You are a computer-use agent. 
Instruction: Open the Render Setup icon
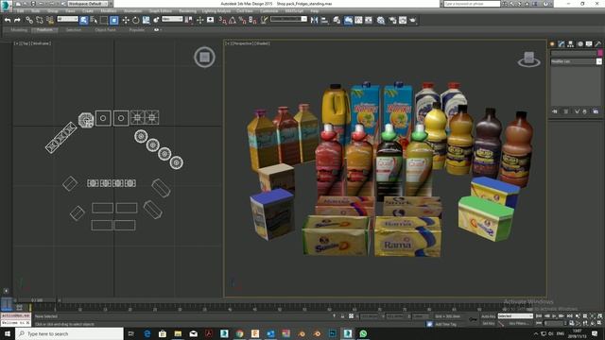tap(392, 20)
